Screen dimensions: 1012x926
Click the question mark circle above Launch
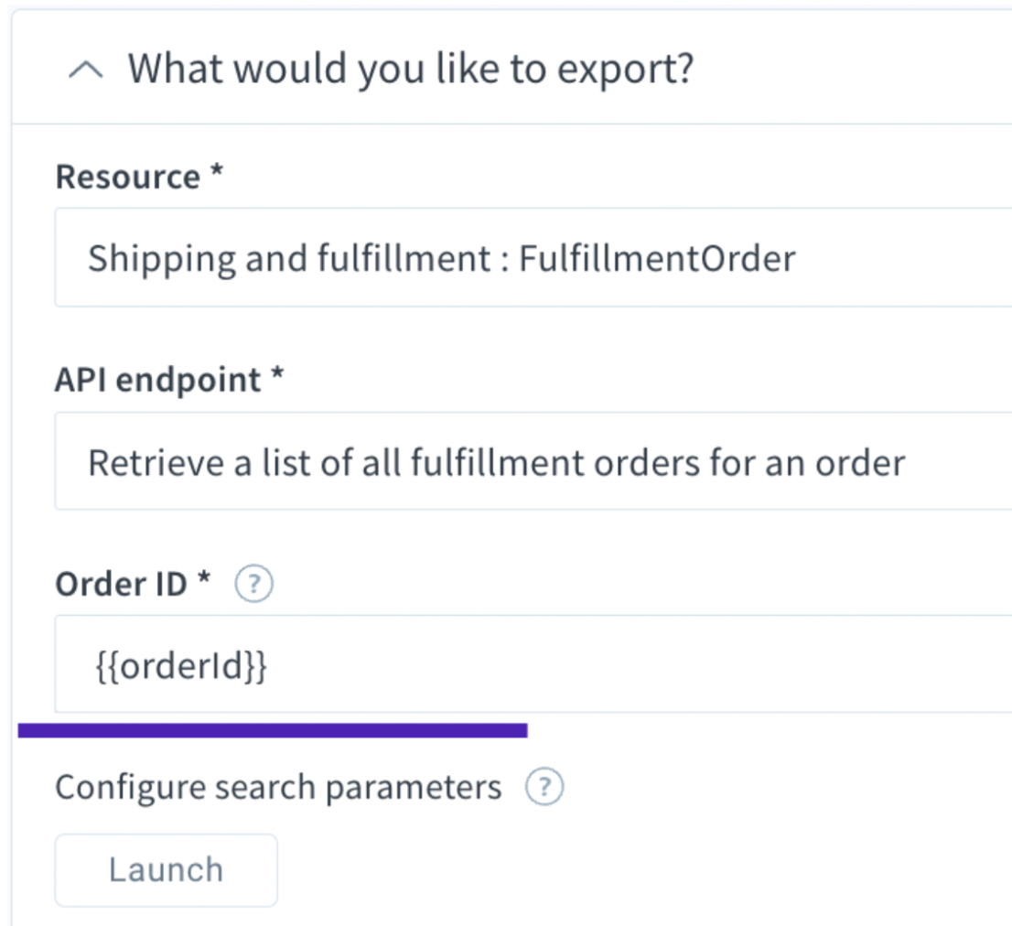(544, 787)
